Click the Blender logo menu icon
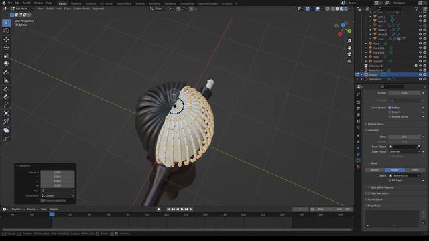 pos(4,3)
